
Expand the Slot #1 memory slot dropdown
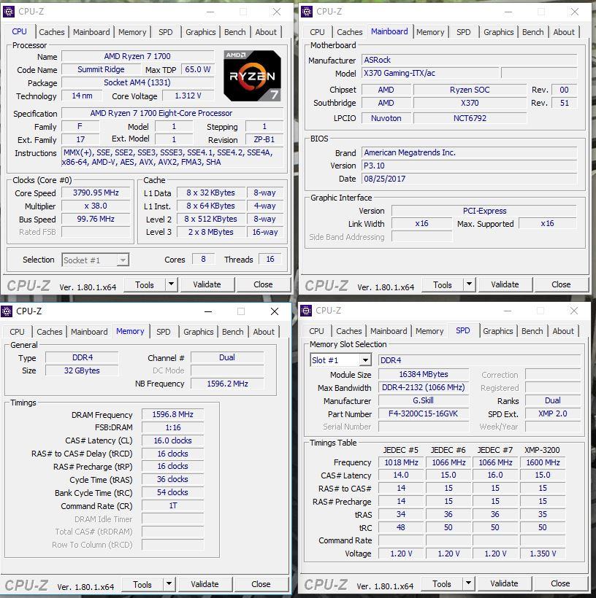coord(366,360)
